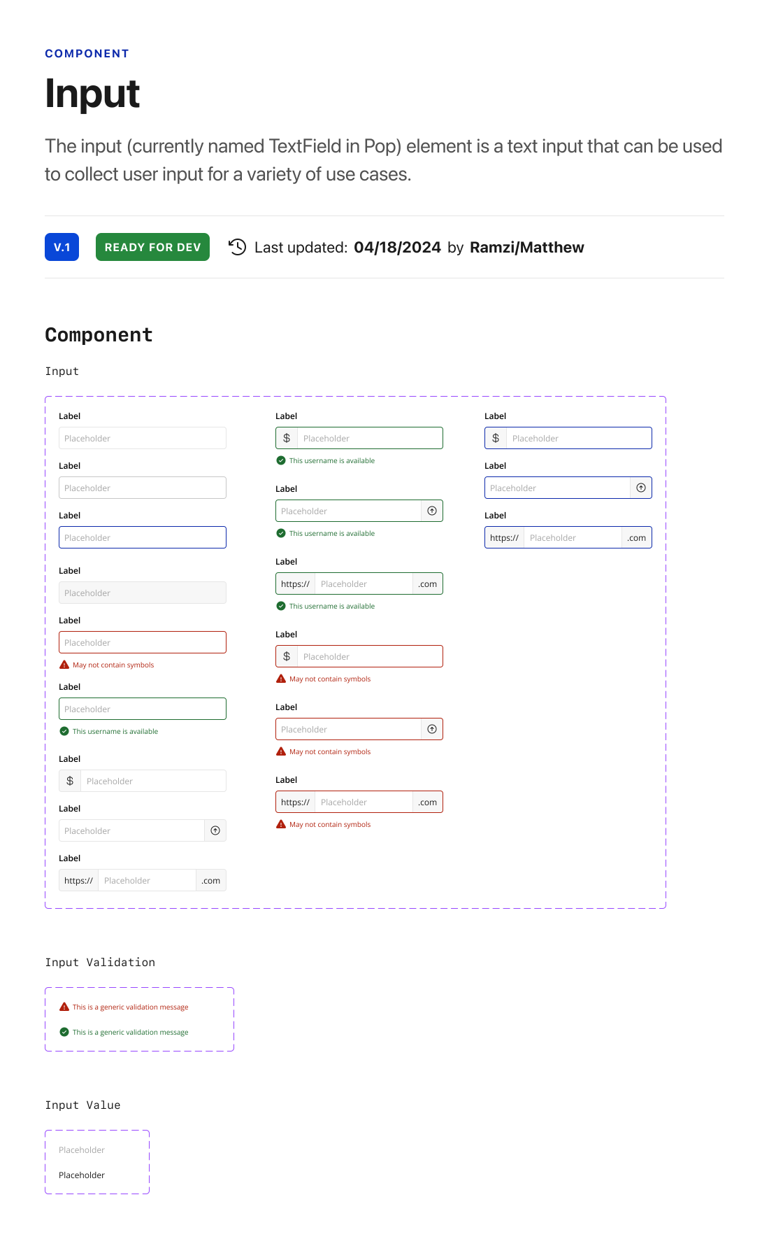Click the red-bordered input without any prefix
Screen dimensions: 769x1239
coord(143,642)
